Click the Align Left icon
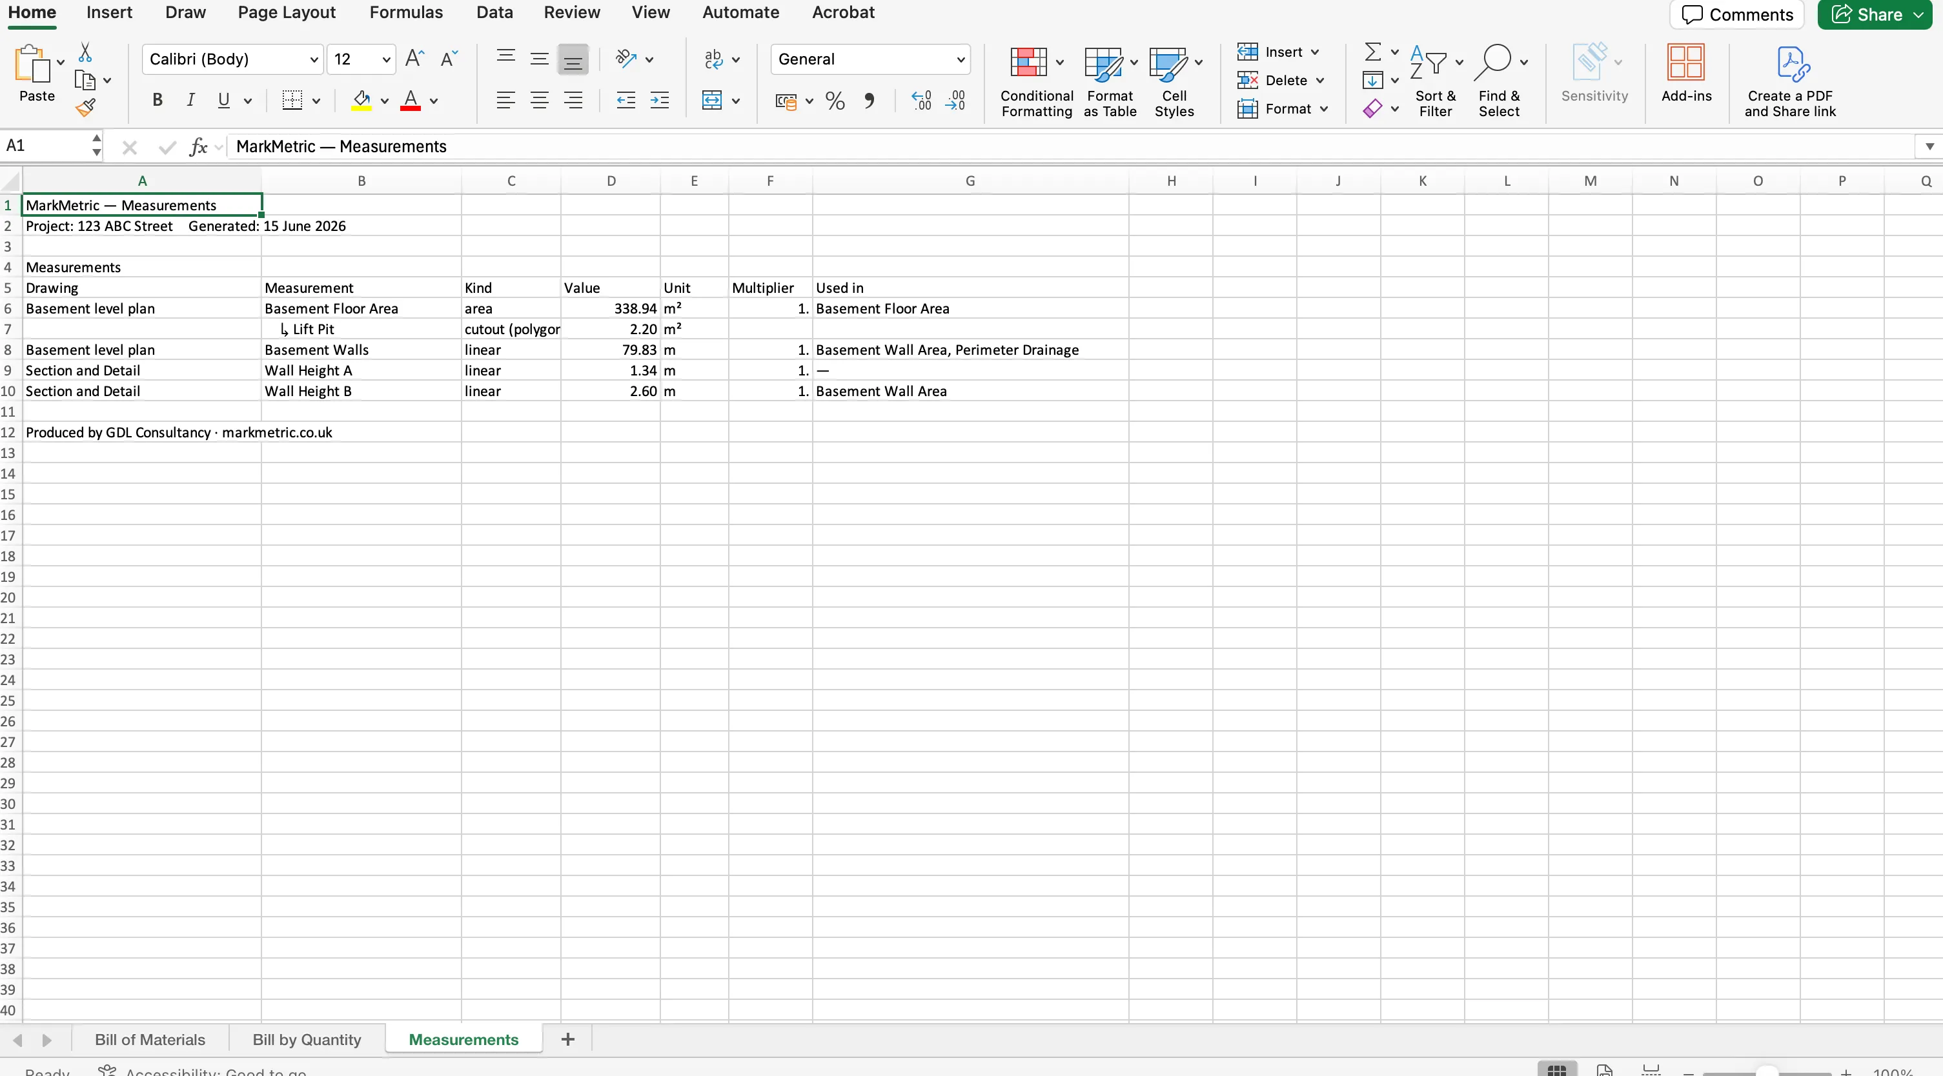1943x1076 pixels. click(506, 100)
